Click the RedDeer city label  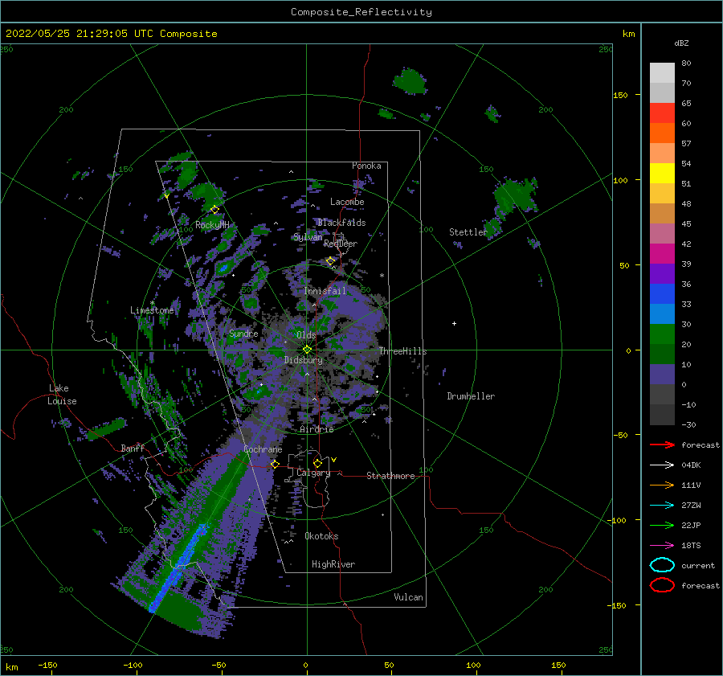point(341,244)
